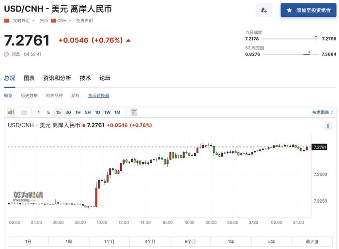Expand the CNH currency dropdown
The height and width of the screenshot is (249, 339).
coord(70,21)
